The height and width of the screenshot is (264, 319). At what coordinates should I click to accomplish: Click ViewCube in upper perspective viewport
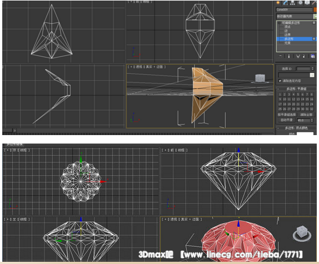pos(260,78)
